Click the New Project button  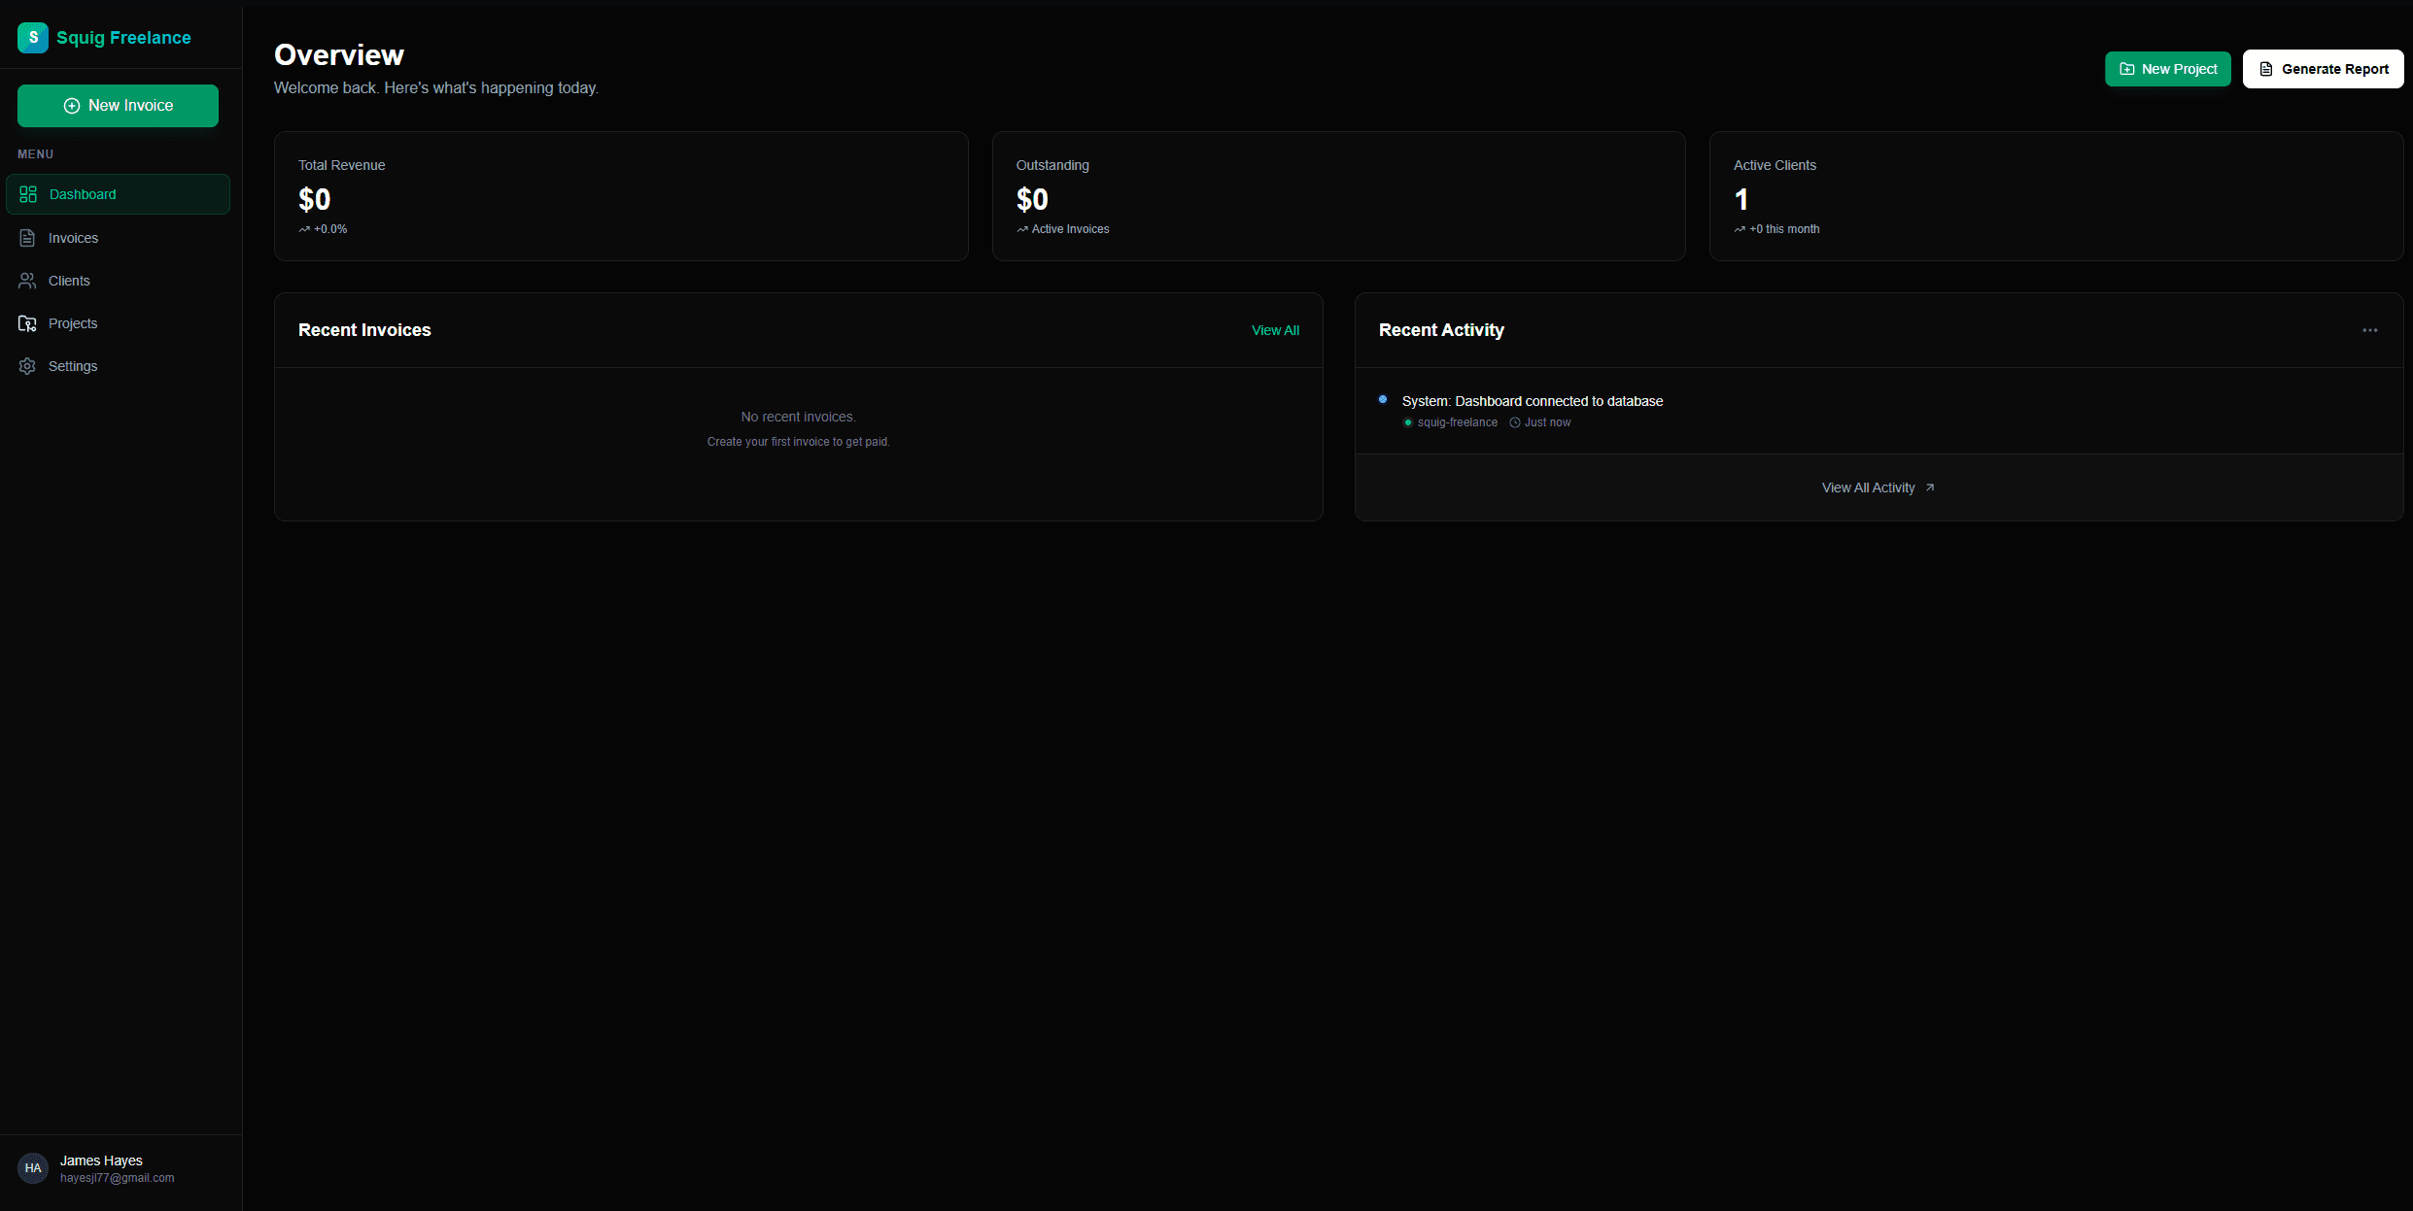pos(2168,69)
